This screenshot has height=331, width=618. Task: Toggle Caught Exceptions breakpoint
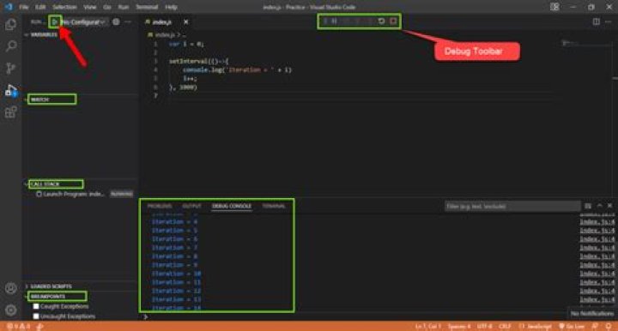[36, 306]
